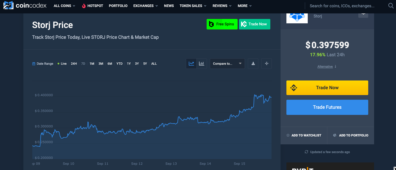Open the HOTSPOT flame icon

click(x=84, y=6)
